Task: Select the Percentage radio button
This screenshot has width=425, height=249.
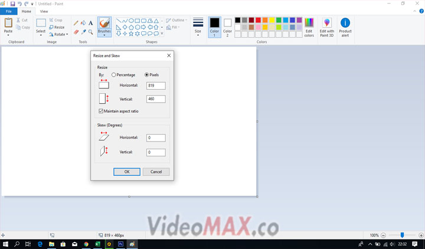Action: pos(113,75)
